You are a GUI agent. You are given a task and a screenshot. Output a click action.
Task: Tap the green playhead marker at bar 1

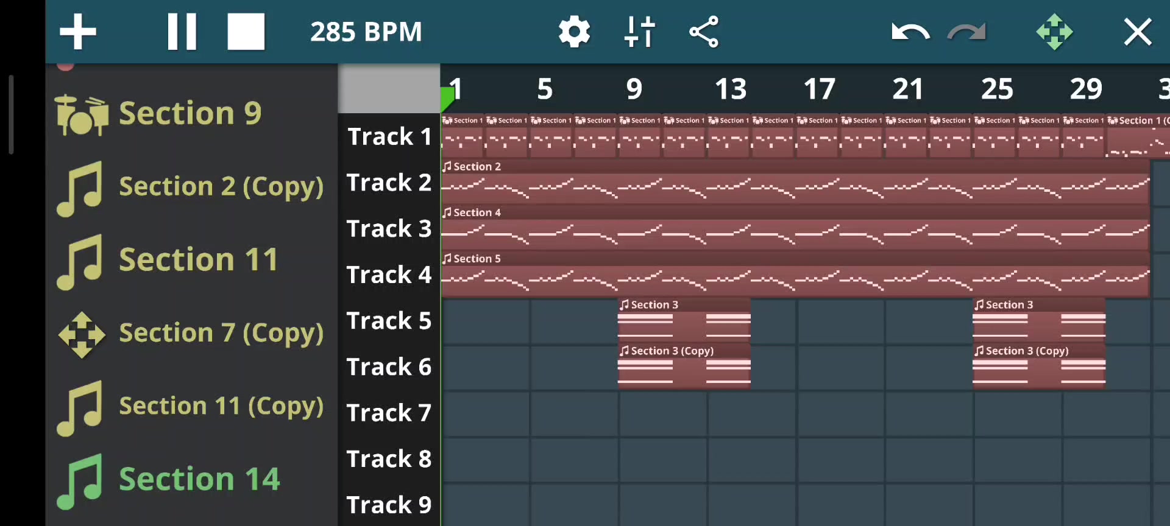(x=447, y=99)
